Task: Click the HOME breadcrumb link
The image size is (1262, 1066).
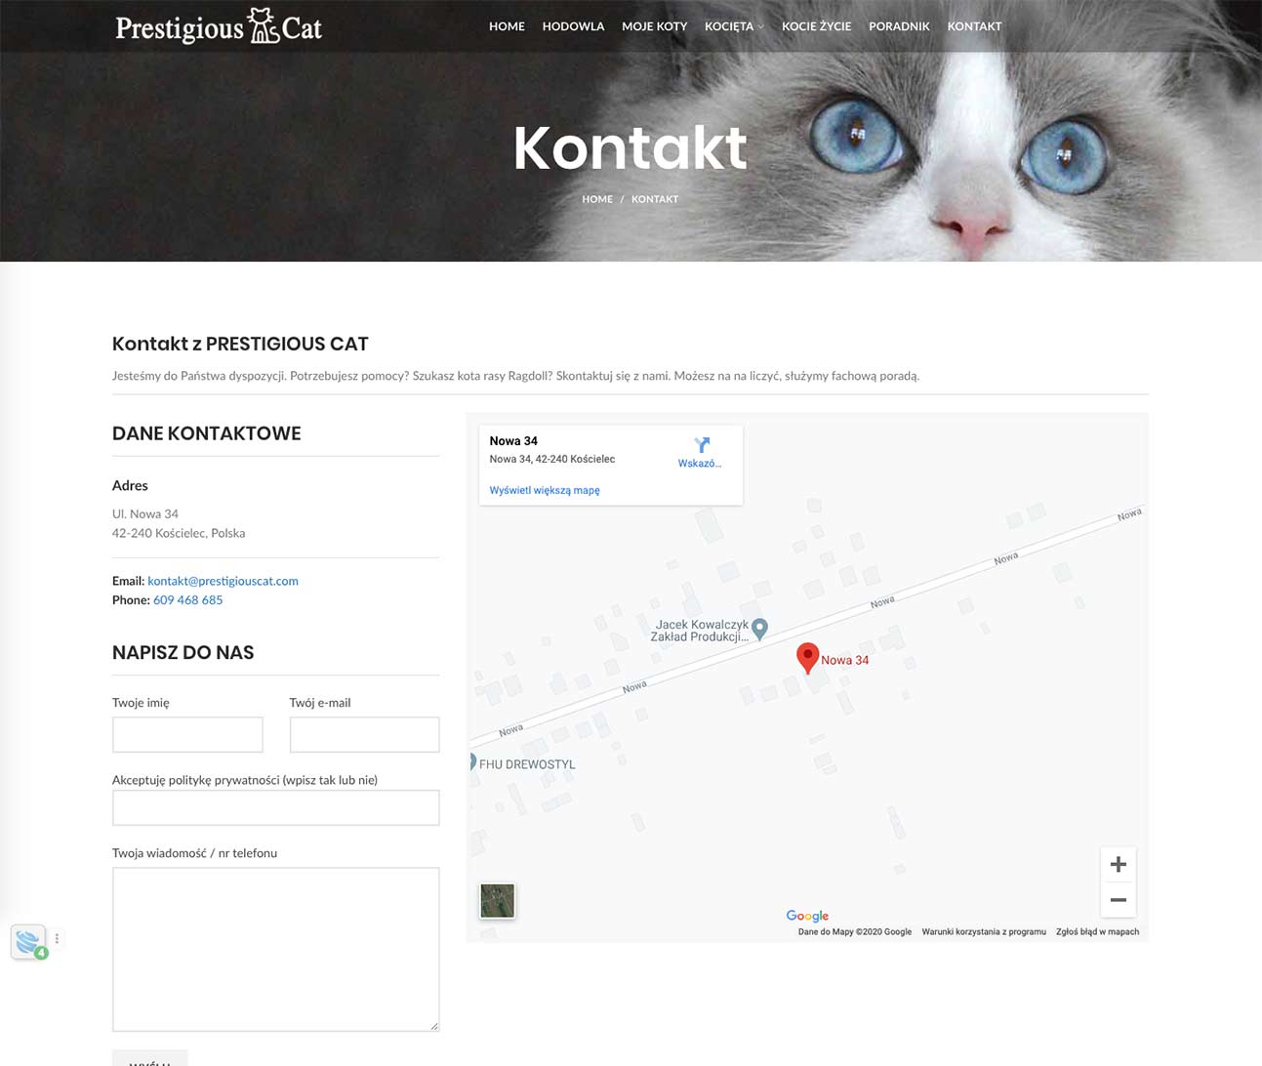Action: coord(597,199)
